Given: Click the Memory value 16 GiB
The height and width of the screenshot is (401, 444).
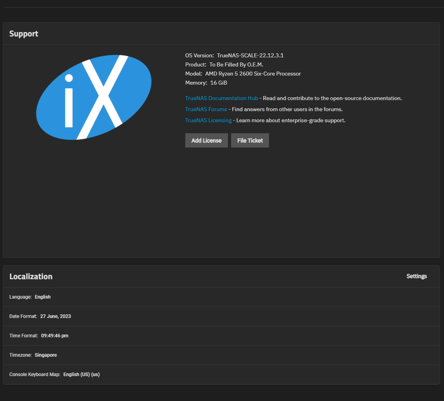Looking at the screenshot, I should (x=218, y=83).
